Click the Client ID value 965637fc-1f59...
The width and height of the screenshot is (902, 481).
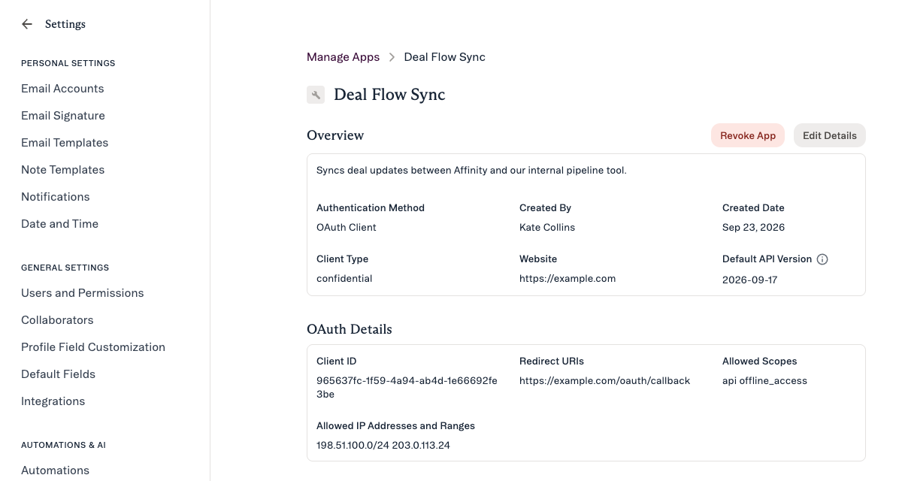point(407,388)
